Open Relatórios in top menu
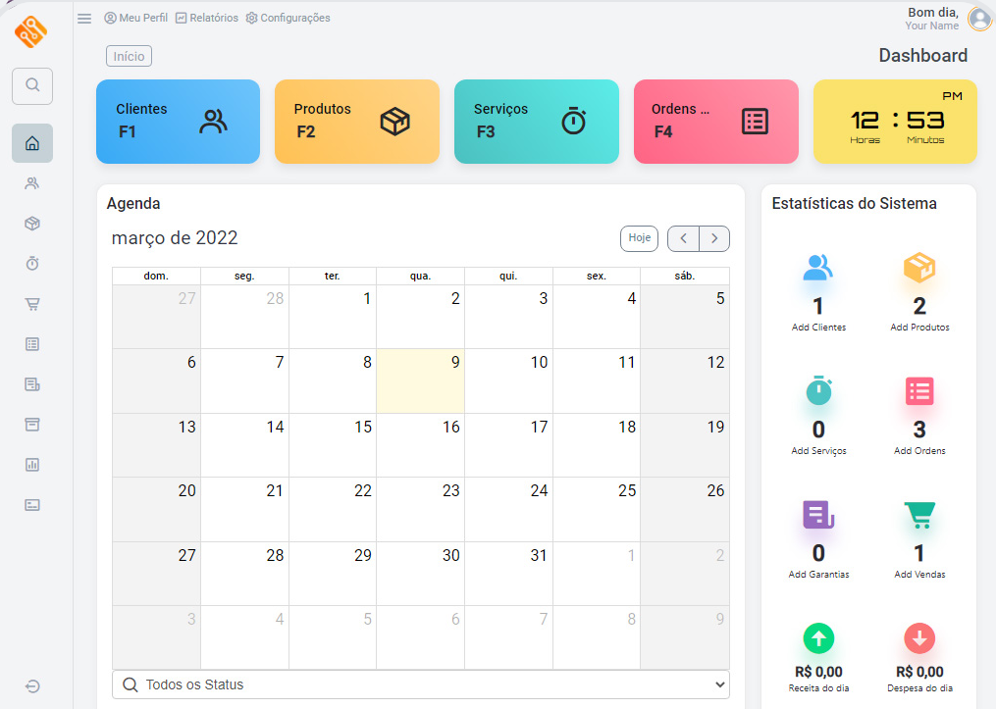 coord(206,19)
